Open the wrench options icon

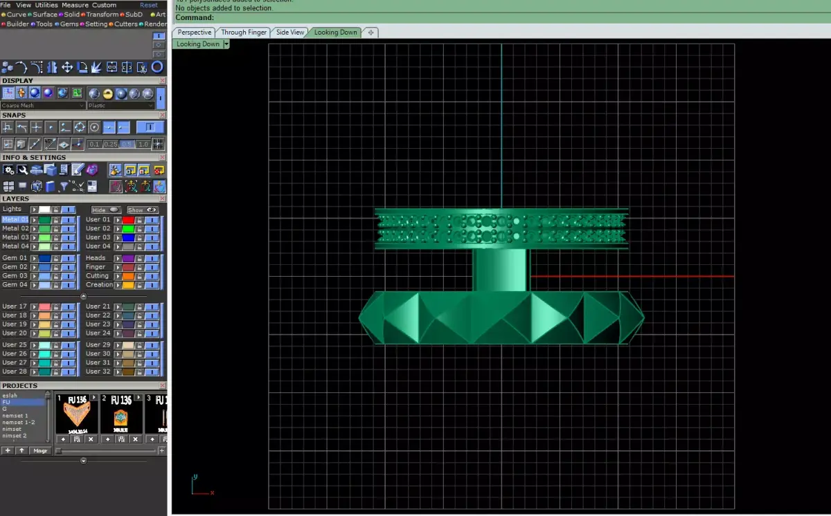coord(22,169)
